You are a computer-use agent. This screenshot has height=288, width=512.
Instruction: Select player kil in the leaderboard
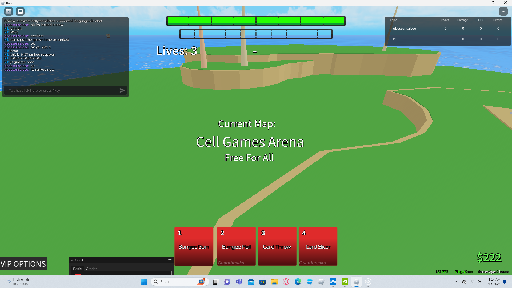[x=447, y=39]
